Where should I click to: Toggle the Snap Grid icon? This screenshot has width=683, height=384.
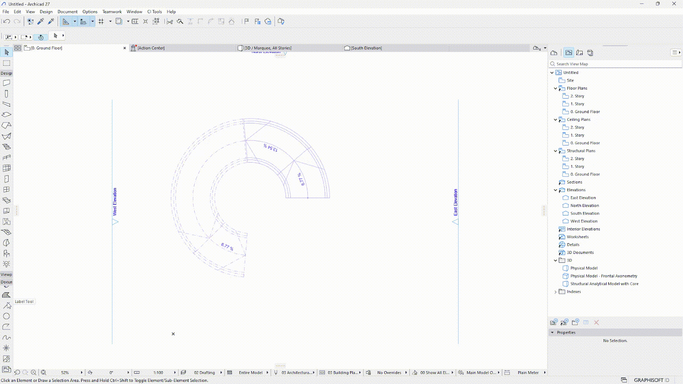[101, 21]
